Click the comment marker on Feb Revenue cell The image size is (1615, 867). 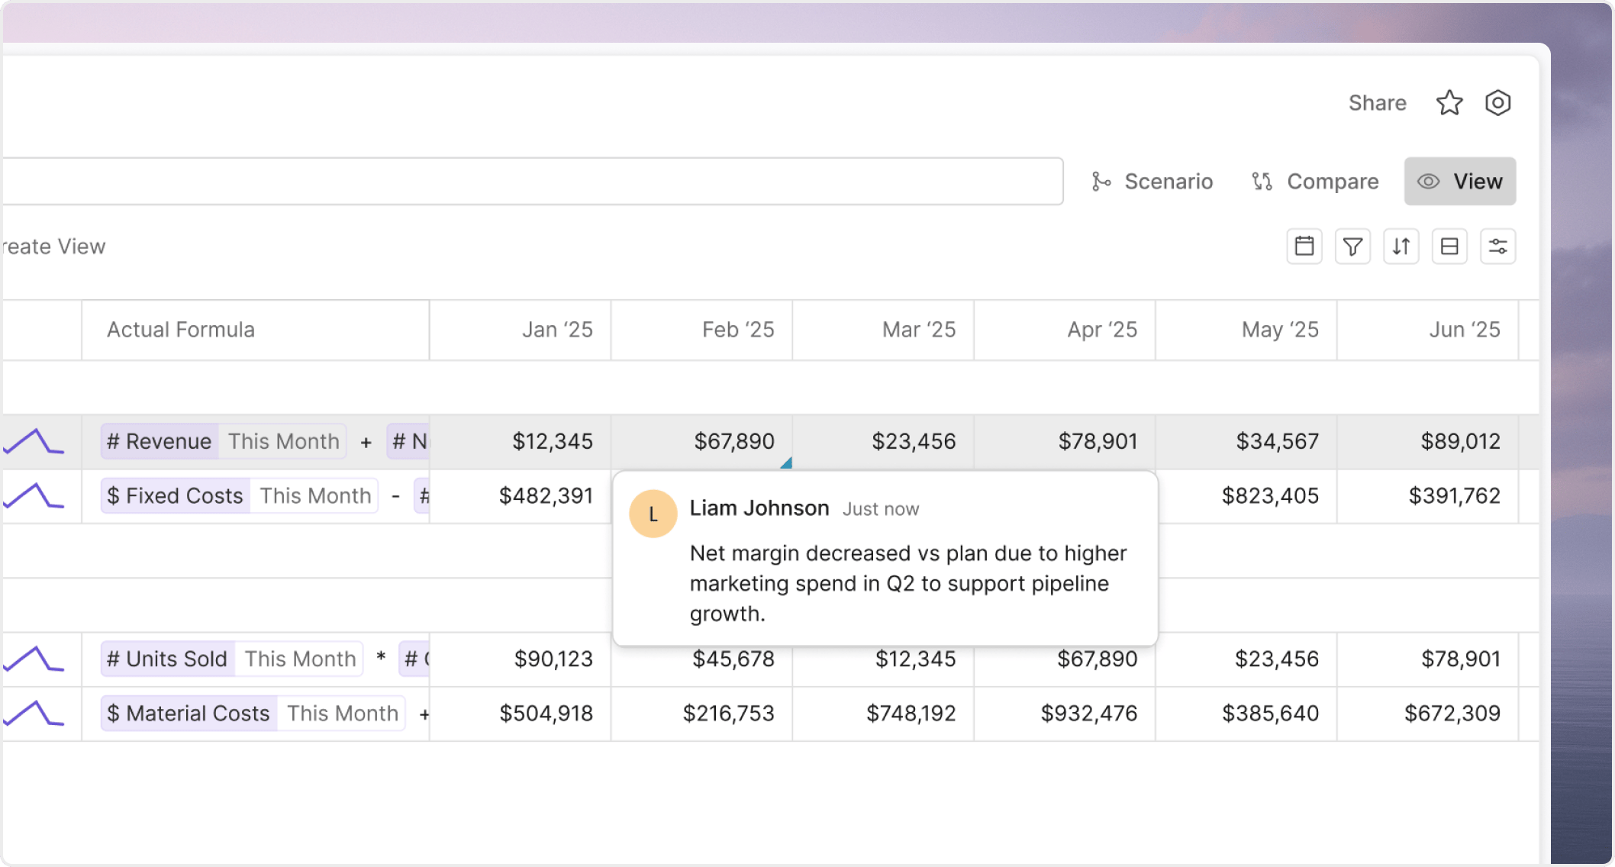coord(786,463)
